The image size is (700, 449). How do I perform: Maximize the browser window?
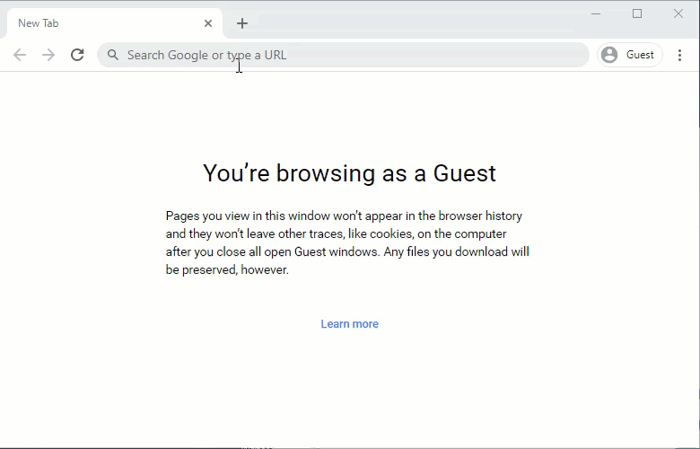(637, 14)
